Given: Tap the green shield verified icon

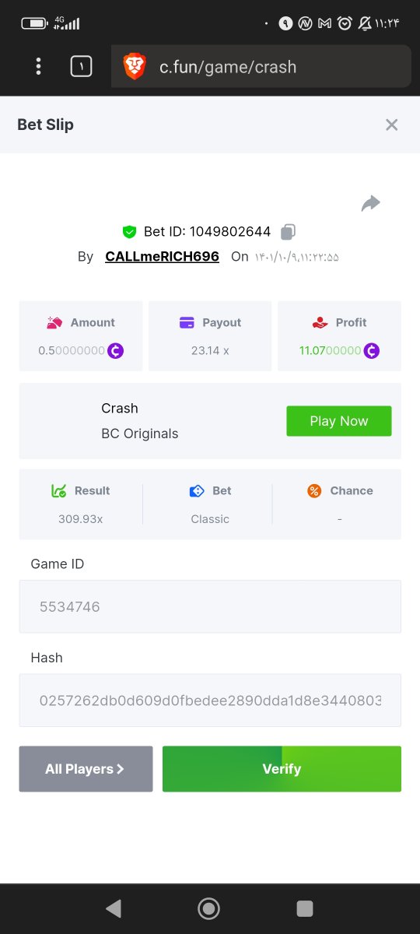Looking at the screenshot, I should tap(129, 232).
